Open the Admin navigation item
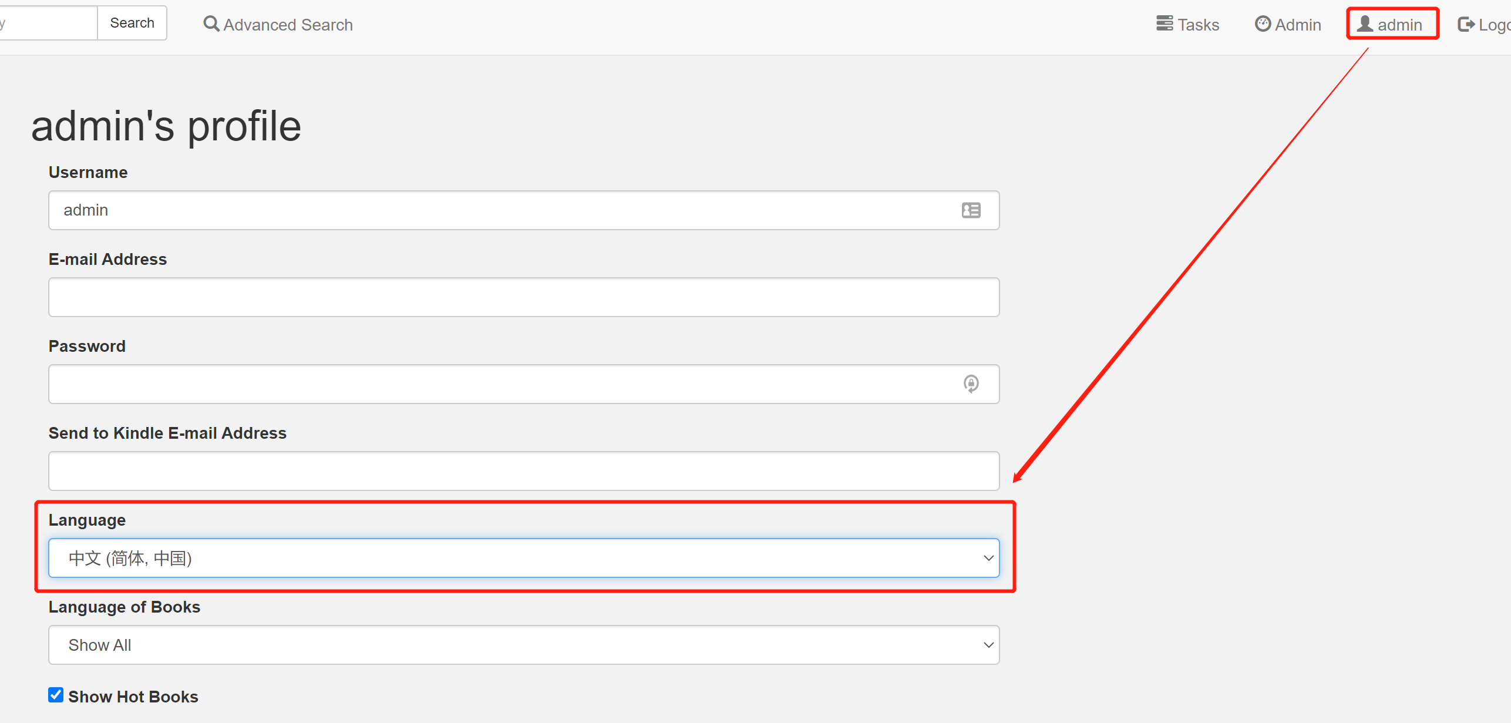 pyautogui.click(x=1288, y=24)
